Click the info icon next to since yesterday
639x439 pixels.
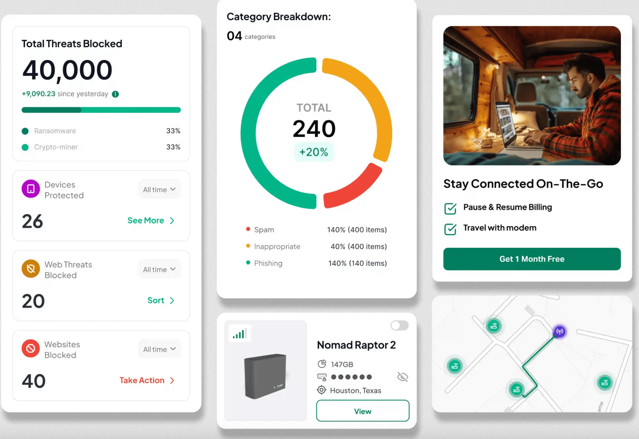coord(115,94)
